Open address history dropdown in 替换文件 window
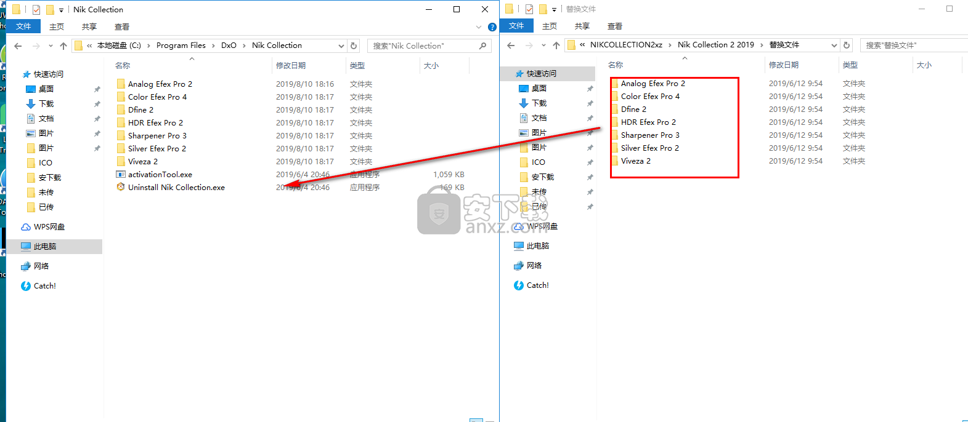 [834, 46]
